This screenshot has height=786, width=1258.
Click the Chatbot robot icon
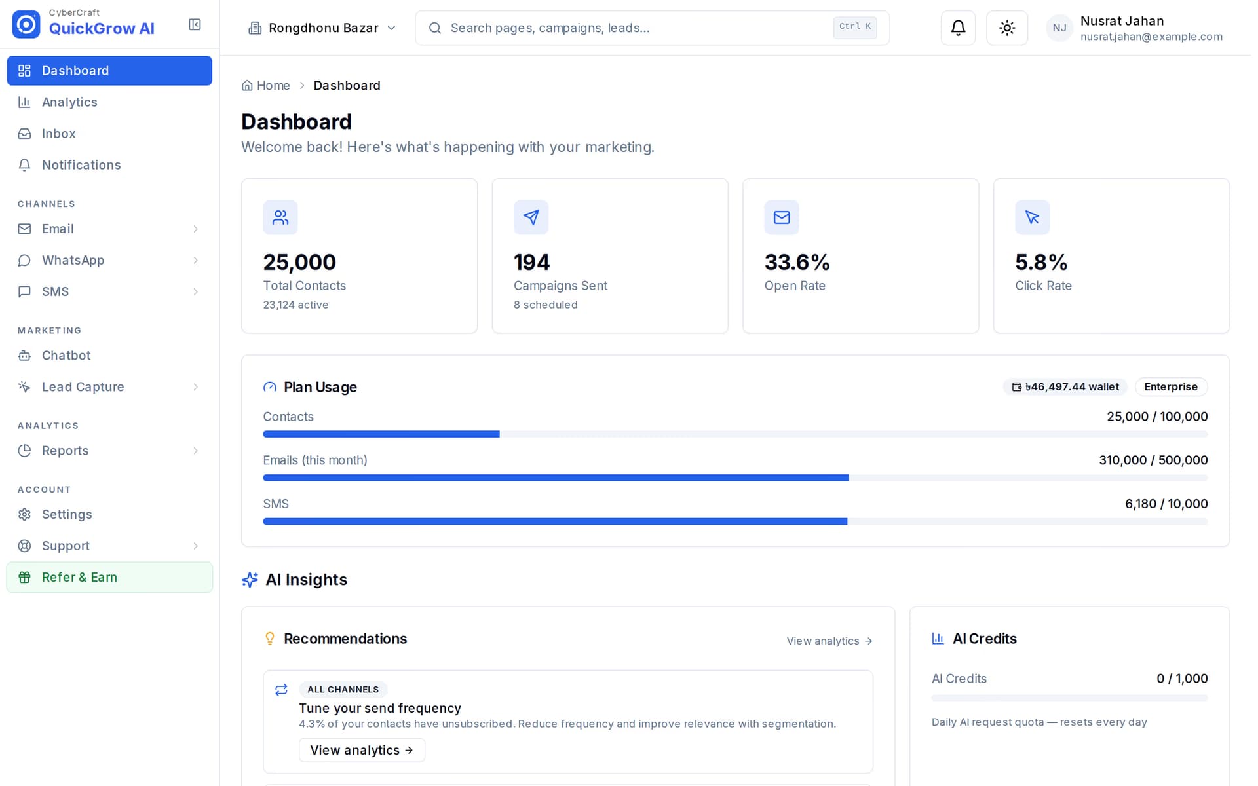click(24, 356)
